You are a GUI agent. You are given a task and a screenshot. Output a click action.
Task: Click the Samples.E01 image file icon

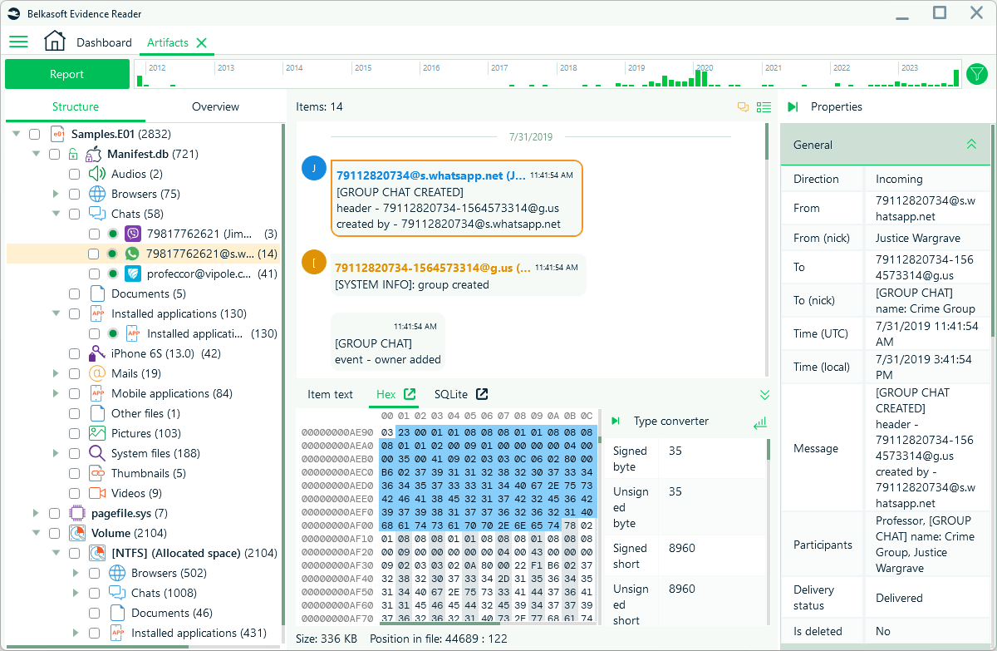pyautogui.click(x=57, y=133)
